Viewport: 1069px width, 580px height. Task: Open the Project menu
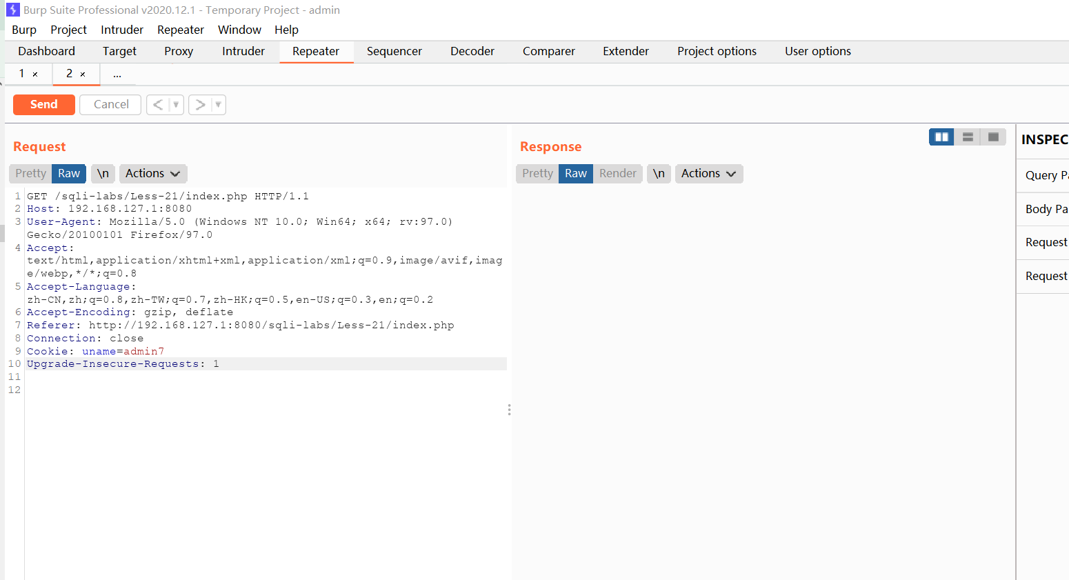point(68,30)
